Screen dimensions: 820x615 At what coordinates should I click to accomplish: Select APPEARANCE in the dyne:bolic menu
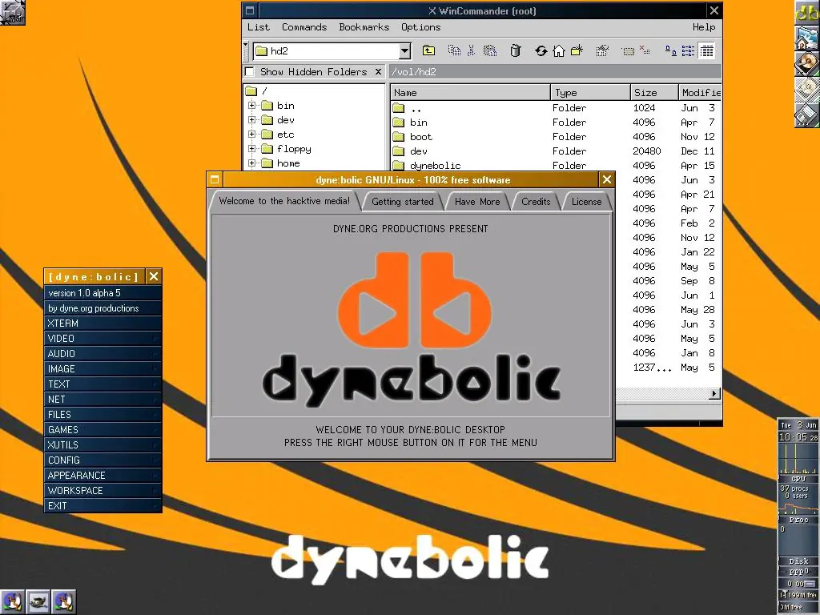(x=102, y=476)
